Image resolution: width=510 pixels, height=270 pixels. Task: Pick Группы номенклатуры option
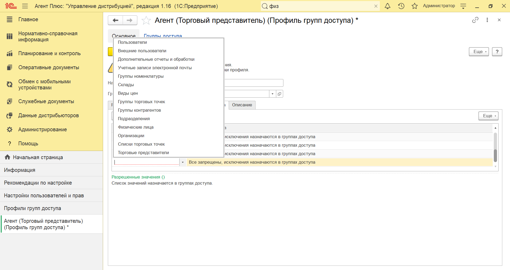click(169, 76)
